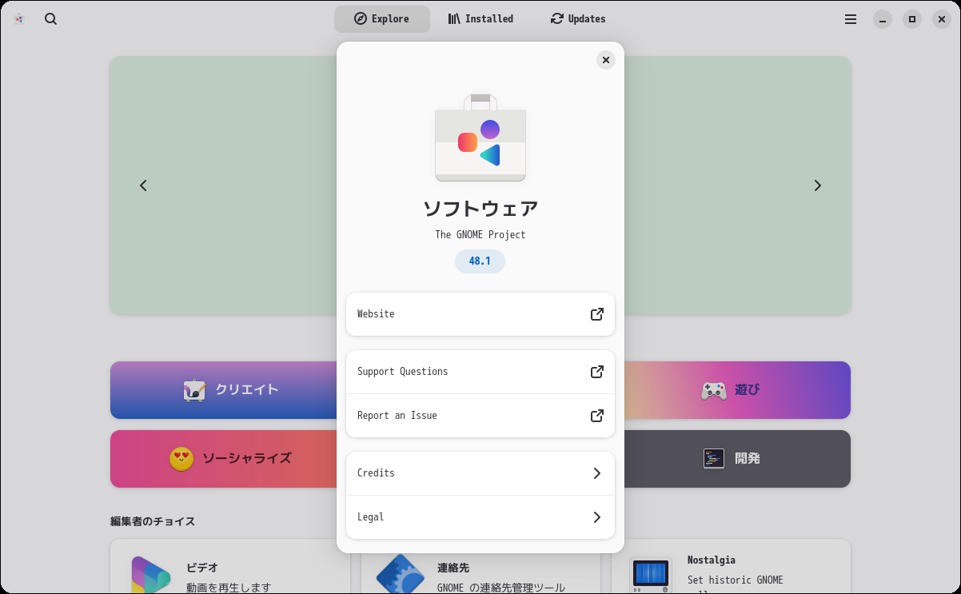The height and width of the screenshot is (594, 961).
Task: Click the 編集者のチョイス heading
Action: coord(153,521)
